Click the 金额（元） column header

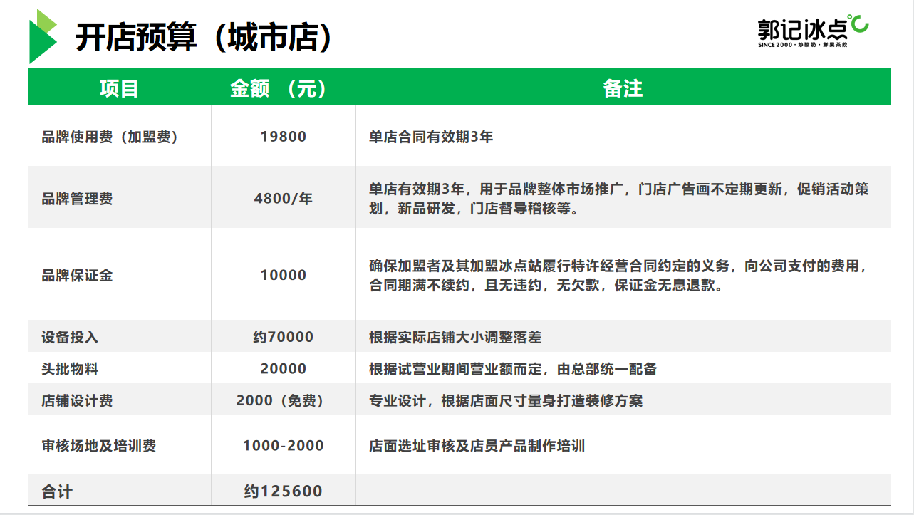coord(279,88)
